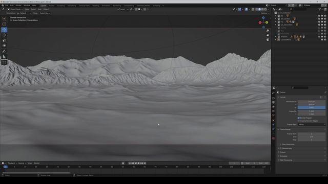Viewport: 328px width, 184px height.
Task: Open the Frame Rate dropdown
Action: [312, 125]
